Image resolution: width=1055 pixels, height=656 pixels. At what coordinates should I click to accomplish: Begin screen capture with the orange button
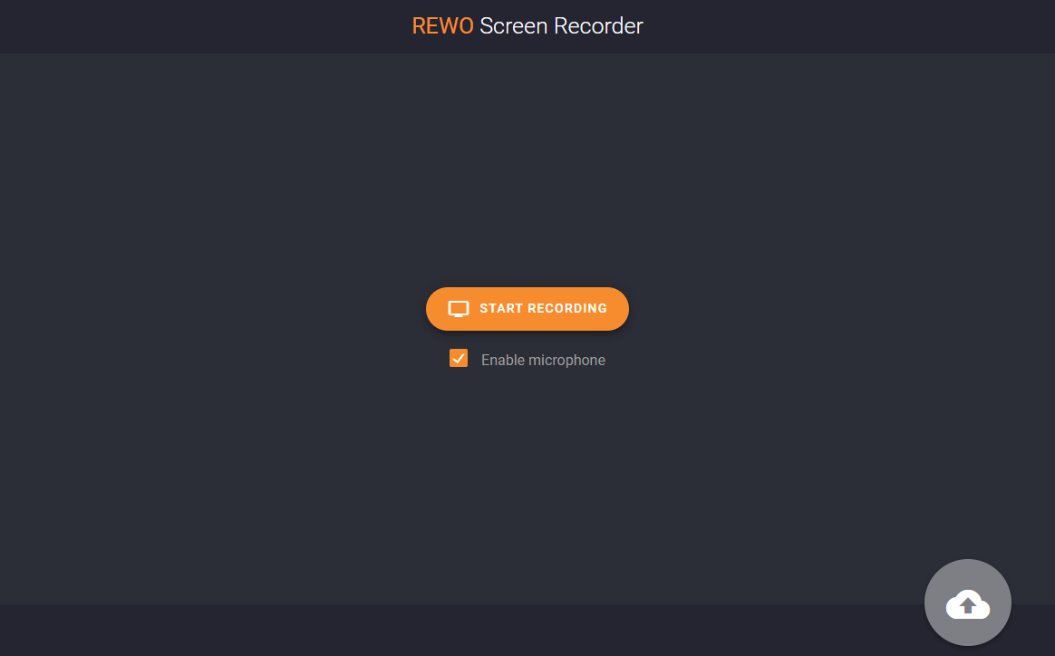(x=527, y=309)
